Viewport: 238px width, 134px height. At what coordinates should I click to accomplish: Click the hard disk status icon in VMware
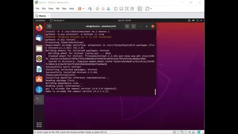point(174,132)
